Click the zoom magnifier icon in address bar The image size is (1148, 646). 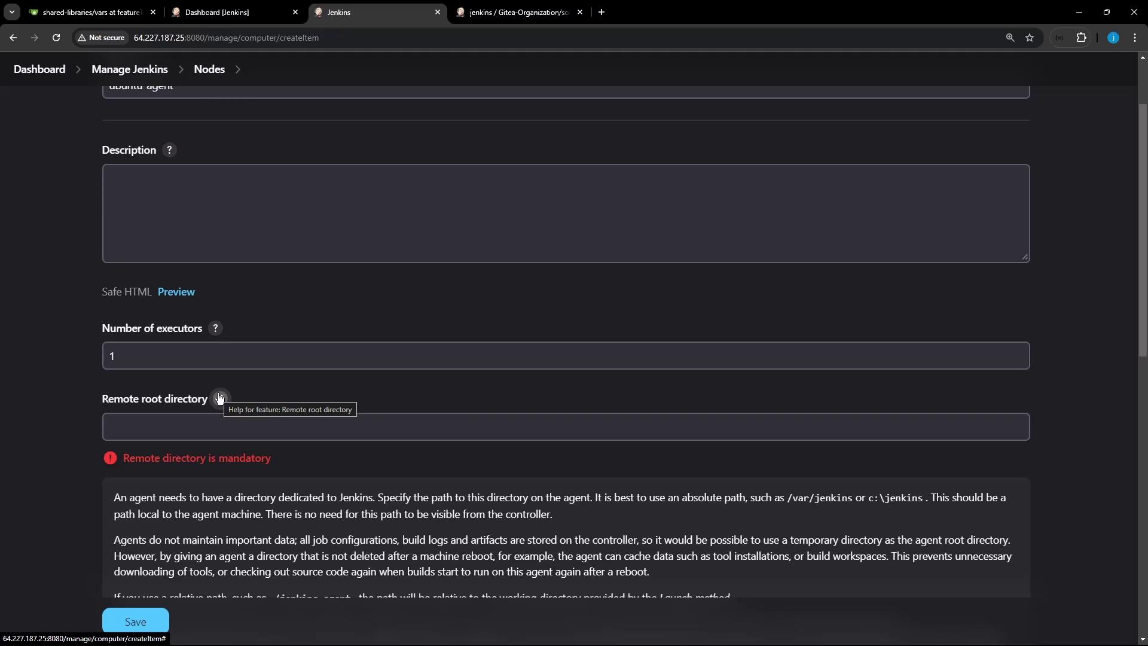[x=1010, y=38]
